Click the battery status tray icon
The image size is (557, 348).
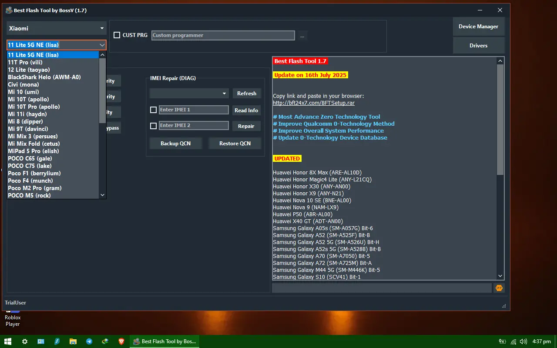(x=503, y=341)
